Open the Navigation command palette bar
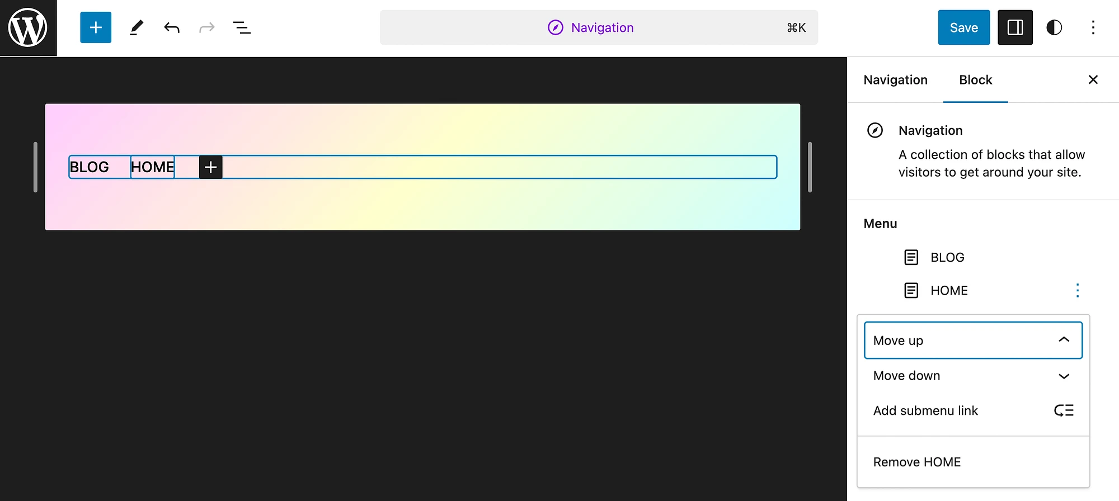 click(x=599, y=27)
